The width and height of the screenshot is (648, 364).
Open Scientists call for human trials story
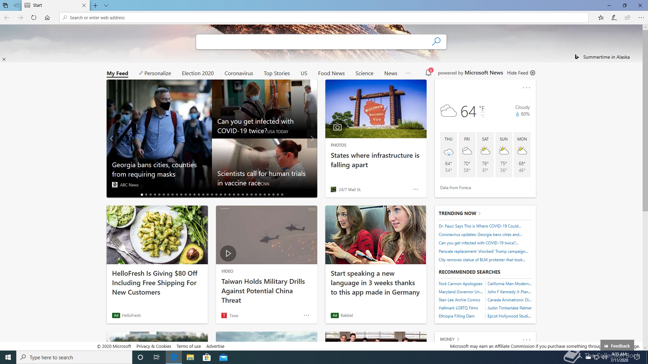tap(261, 178)
